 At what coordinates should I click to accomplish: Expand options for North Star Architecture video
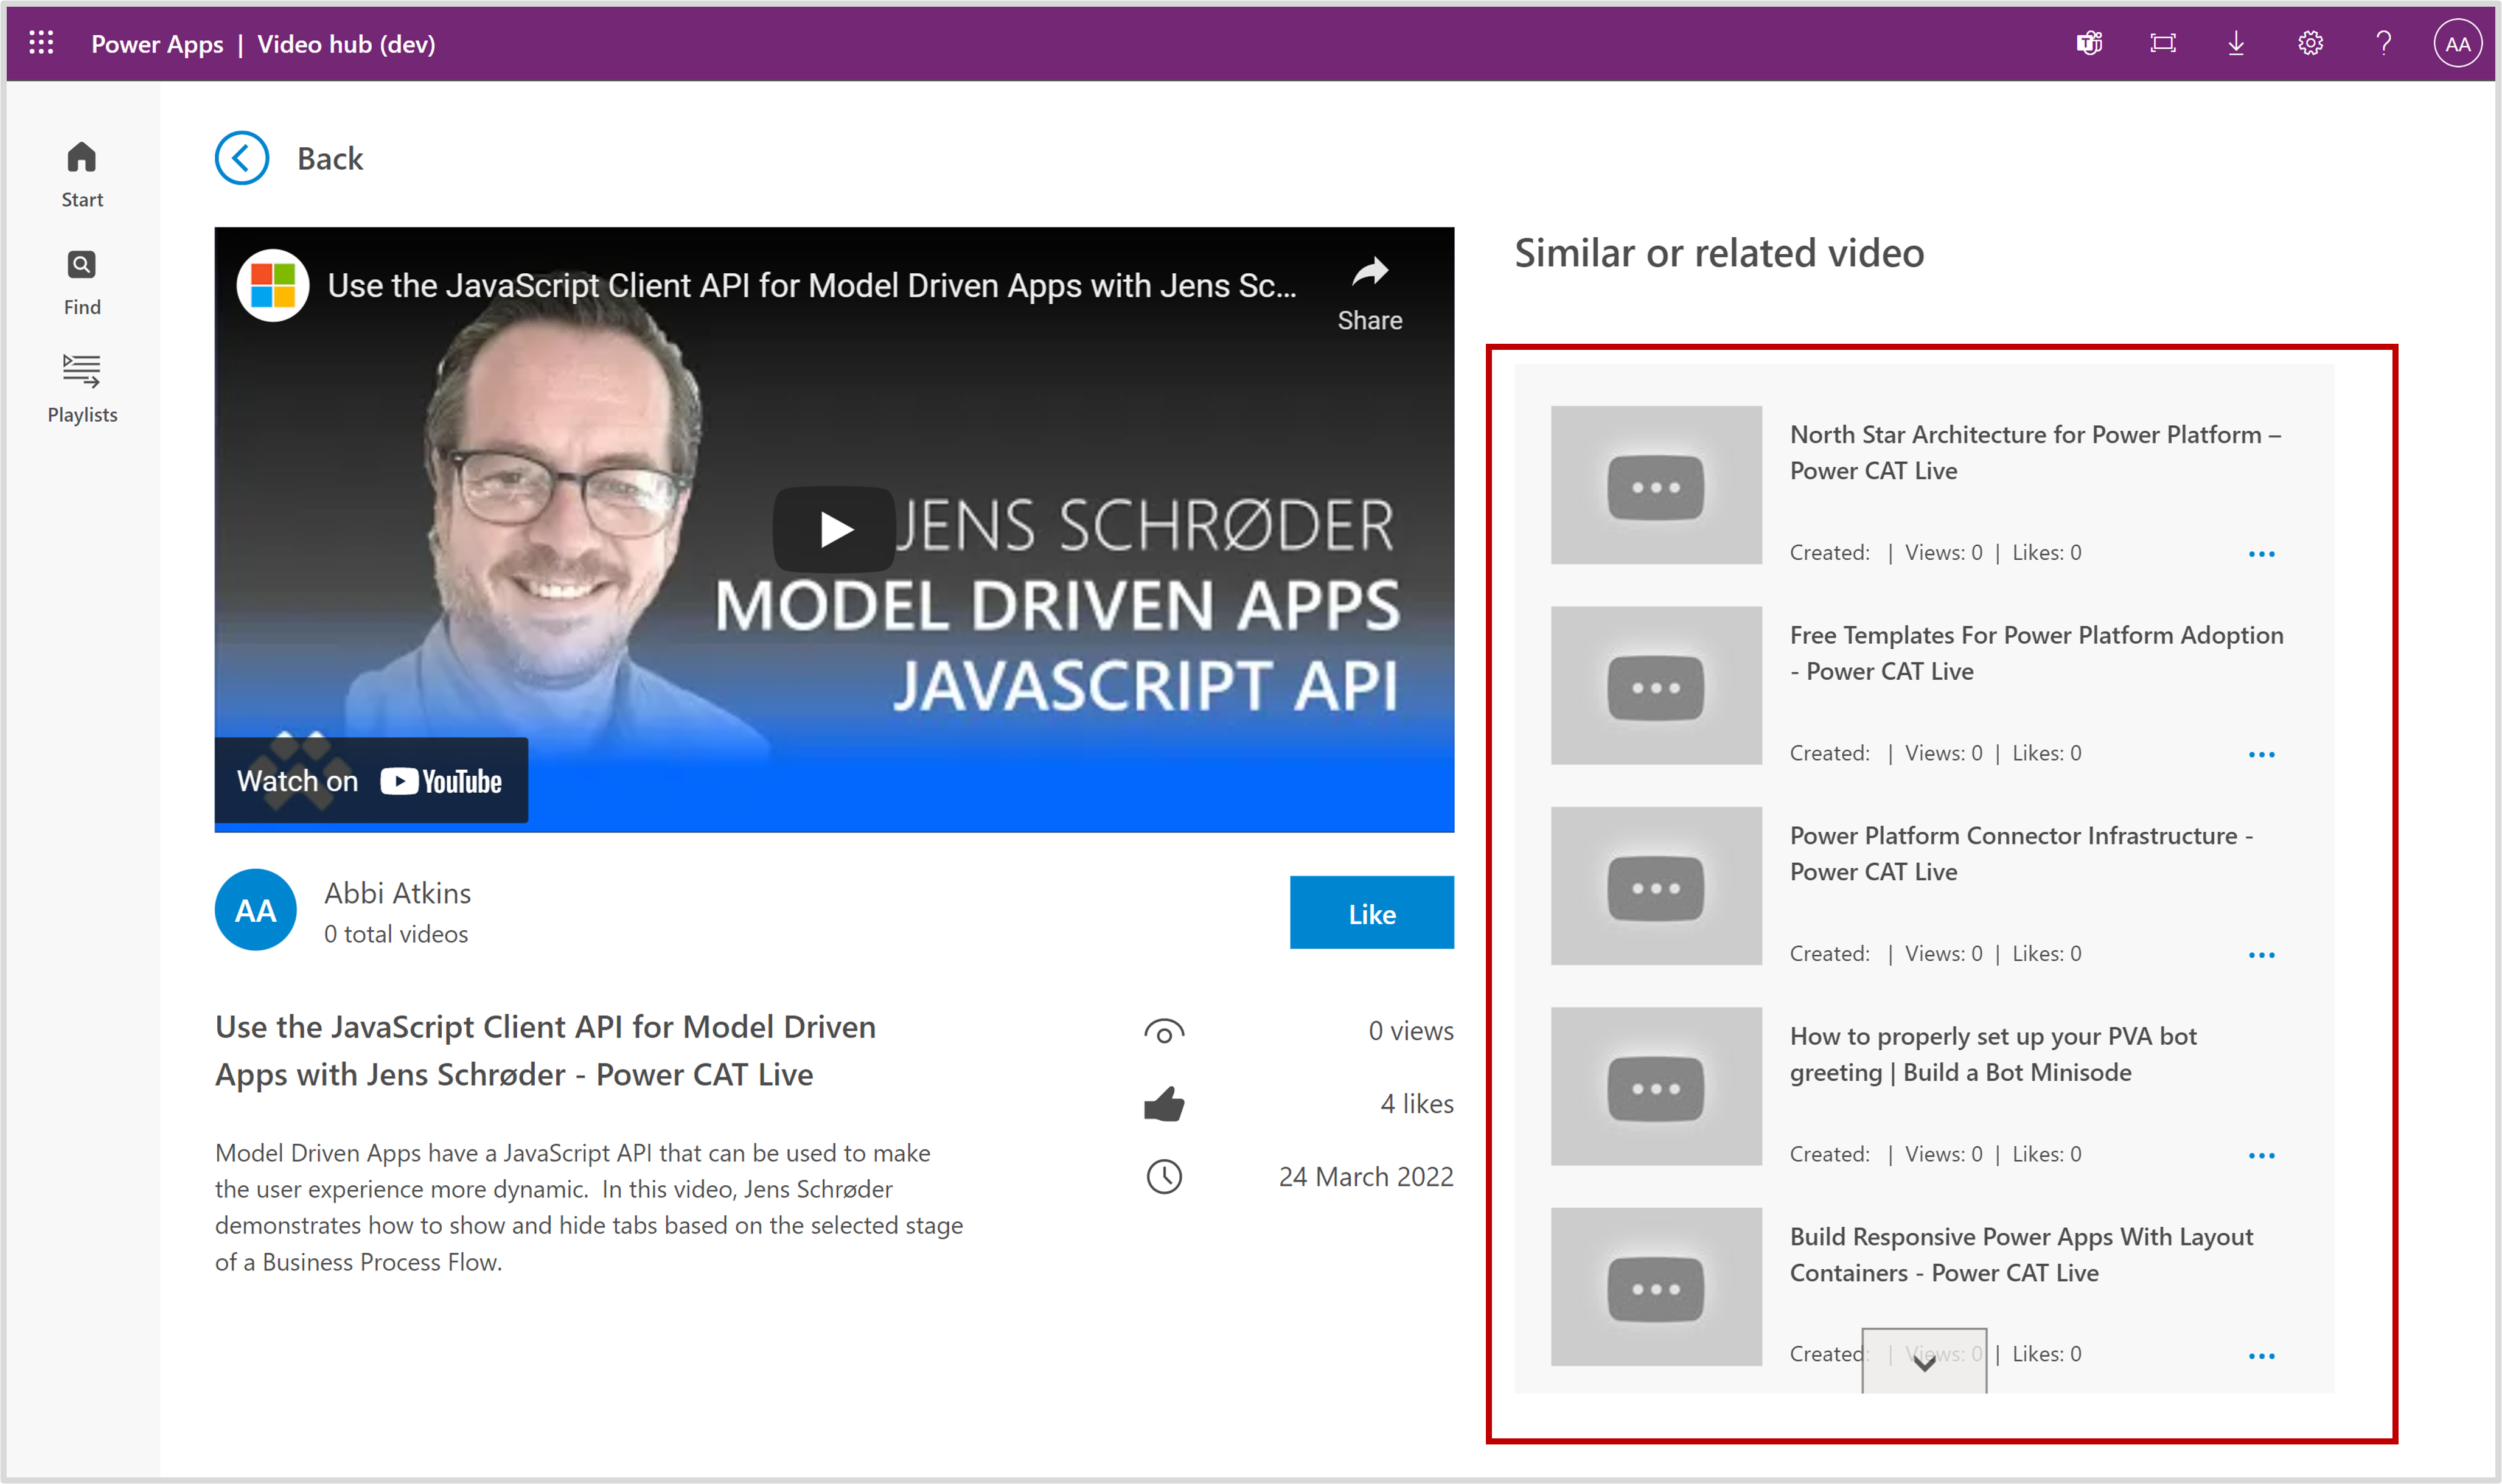(2262, 553)
